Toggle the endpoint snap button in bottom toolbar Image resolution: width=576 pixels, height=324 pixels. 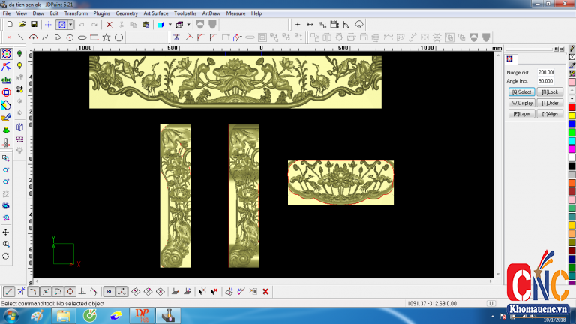click(9, 291)
